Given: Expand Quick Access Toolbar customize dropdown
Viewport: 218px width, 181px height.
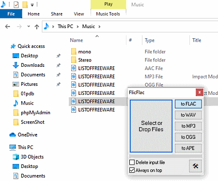Looking at the screenshot, I should pyautogui.click(x=32, y=5).
